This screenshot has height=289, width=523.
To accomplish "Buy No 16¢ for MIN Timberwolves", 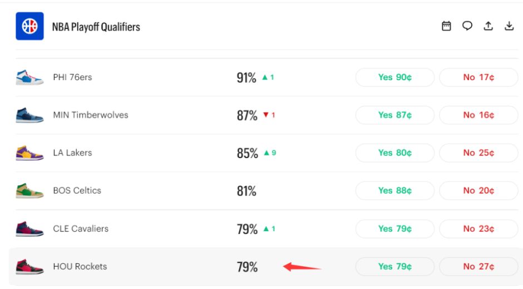I will (x=478, y=115).
